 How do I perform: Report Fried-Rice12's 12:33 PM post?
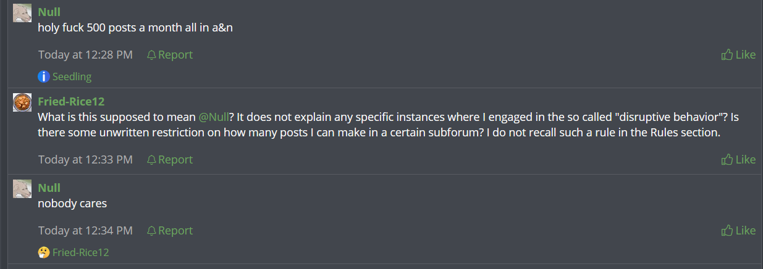pyautogui.click(x=175, y=160)
